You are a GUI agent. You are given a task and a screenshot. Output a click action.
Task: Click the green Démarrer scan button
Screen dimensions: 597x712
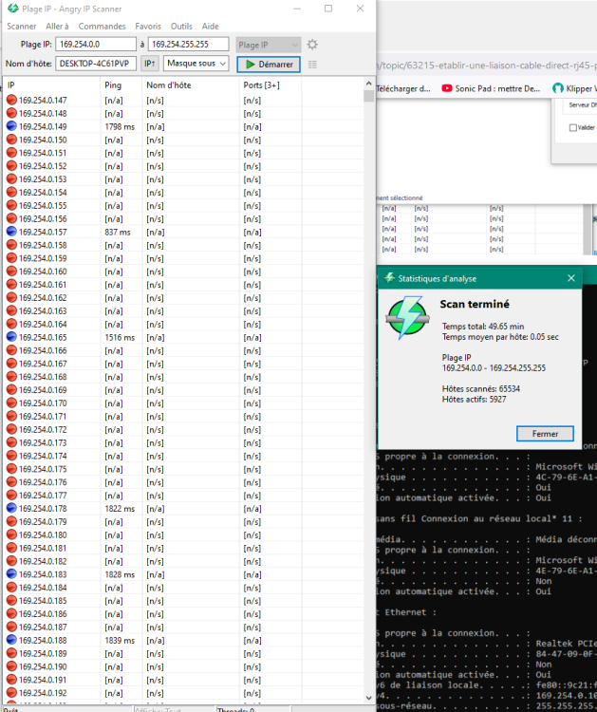(269, 65)
